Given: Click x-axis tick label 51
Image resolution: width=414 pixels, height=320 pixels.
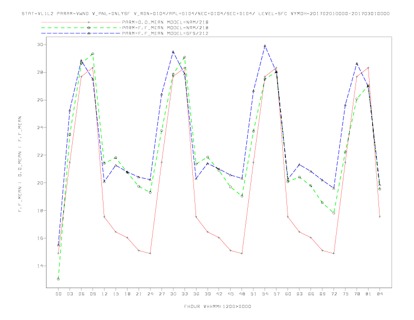Looking at the screenshot, I should coord(254,294).
